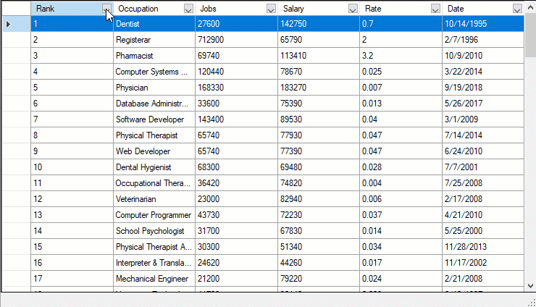Click the Occupation column header
536x307 pixels.
click(x=154, y=9)
